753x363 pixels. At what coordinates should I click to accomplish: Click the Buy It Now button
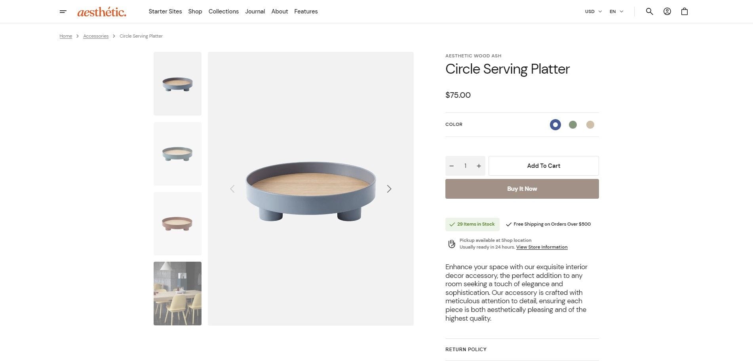click(x=522, y=189)
